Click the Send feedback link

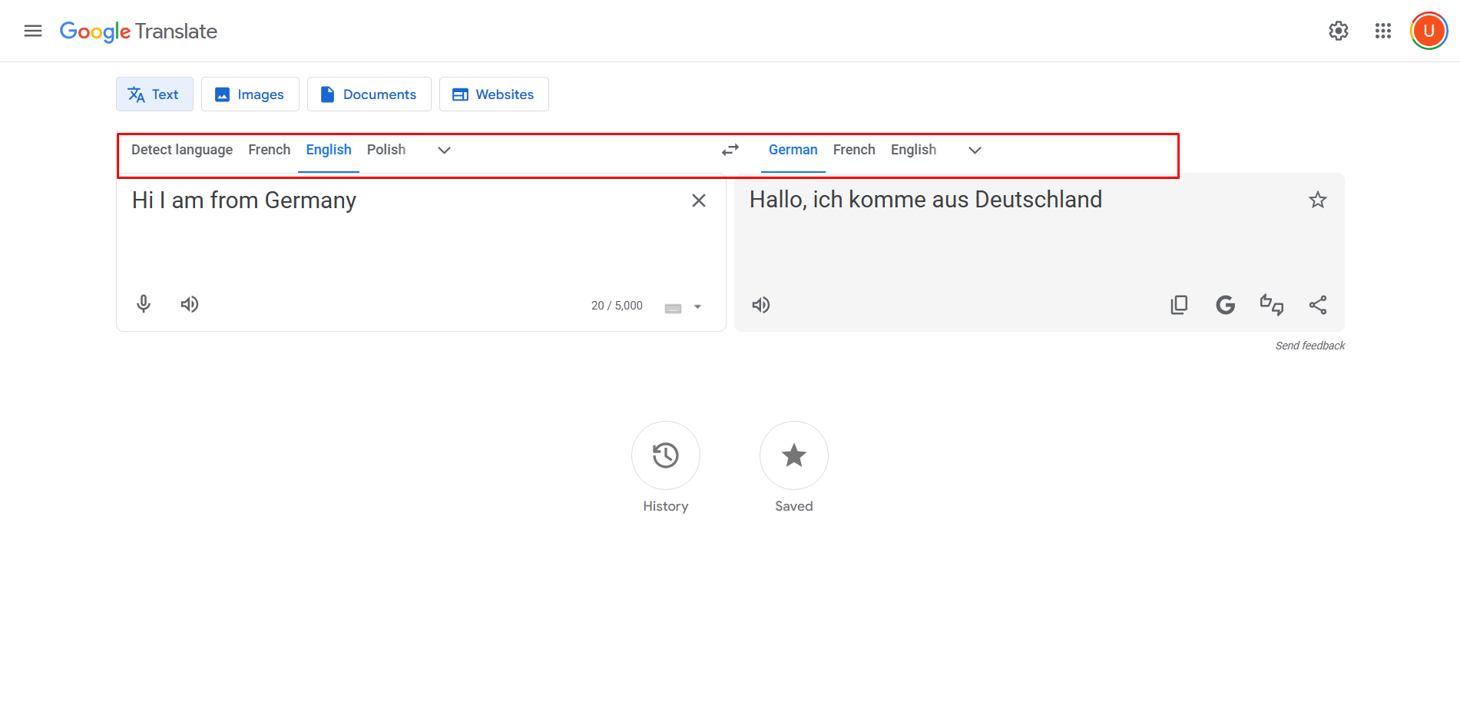point(1309,345)
